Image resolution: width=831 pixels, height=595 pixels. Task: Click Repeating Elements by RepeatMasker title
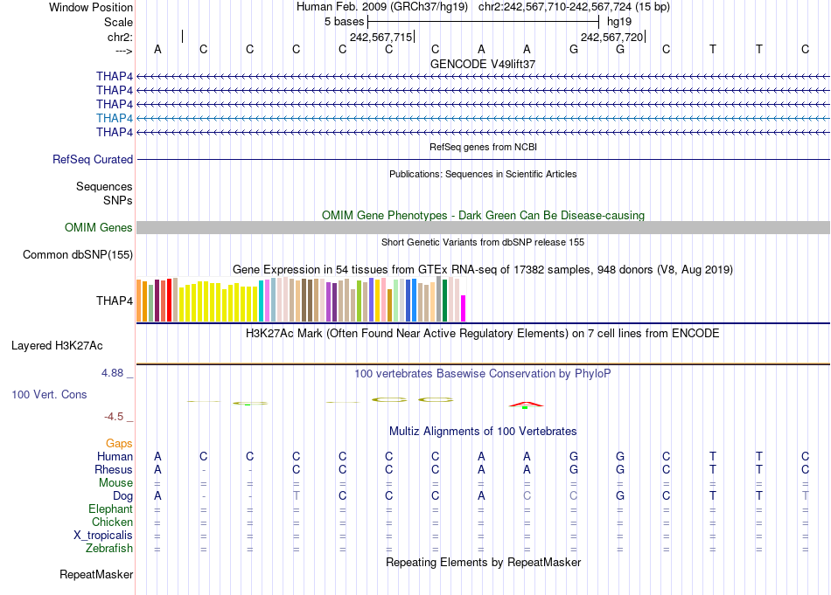click(x=483, y=562)
